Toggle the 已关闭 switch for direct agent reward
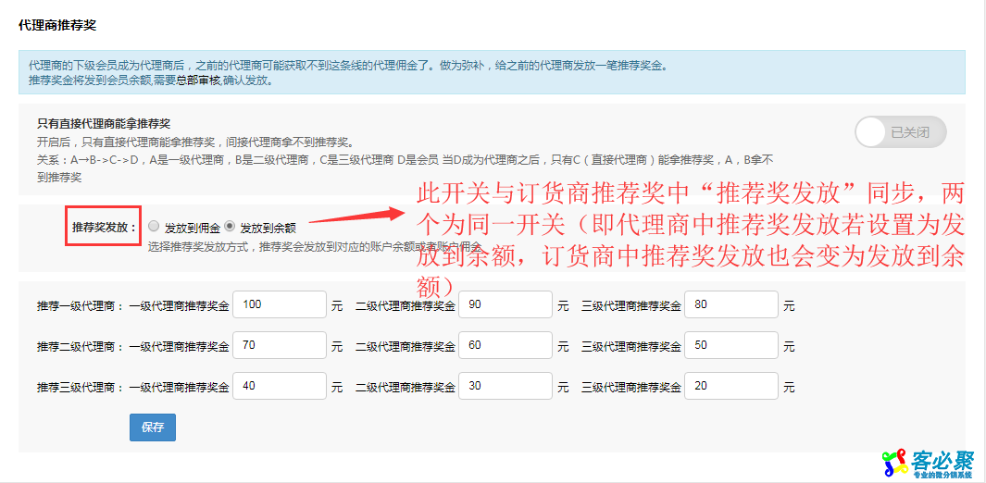The width and height of the screenshot is (986, 483). [901, 132]
